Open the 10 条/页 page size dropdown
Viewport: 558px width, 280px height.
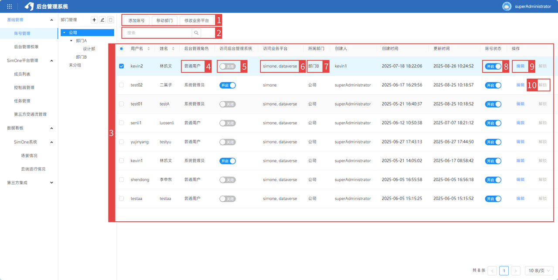tap(539, 271)
